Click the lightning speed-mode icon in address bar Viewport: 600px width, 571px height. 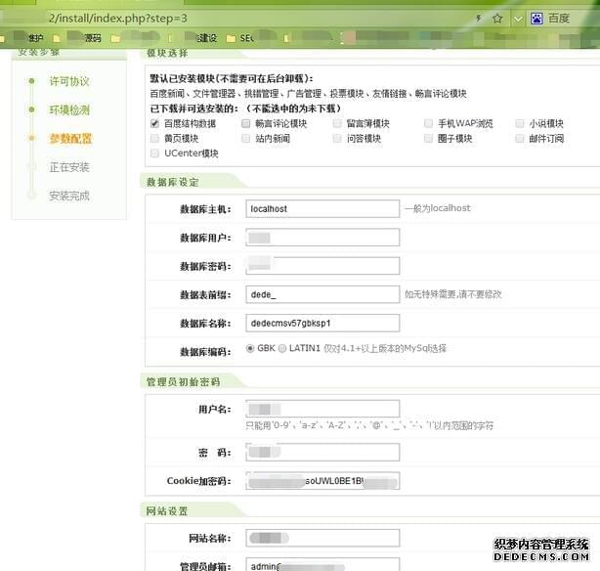(478, 18)
